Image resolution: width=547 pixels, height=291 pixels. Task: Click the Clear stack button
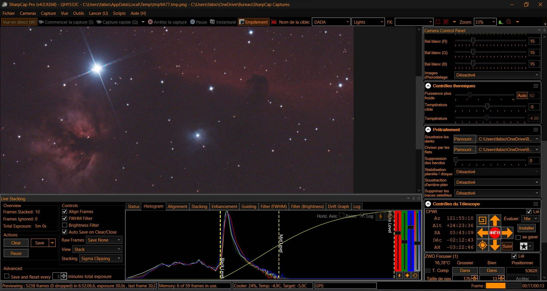click(16, 243)
